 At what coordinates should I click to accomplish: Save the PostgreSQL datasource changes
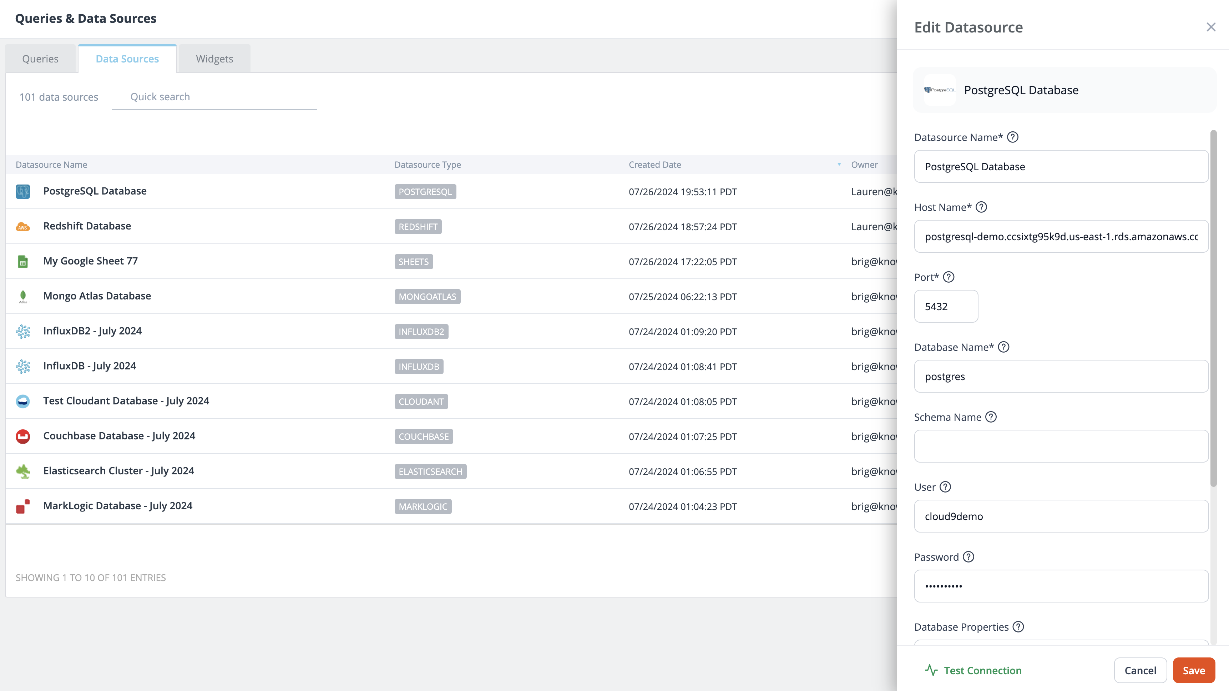(x=1193, y=670)
